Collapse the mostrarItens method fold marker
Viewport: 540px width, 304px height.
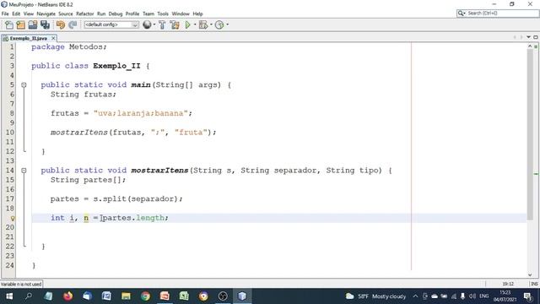pyautogui.click(x=24, y=171)
